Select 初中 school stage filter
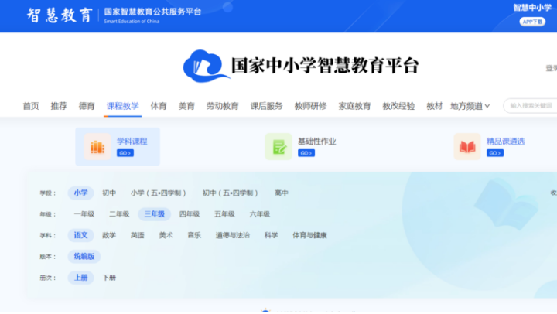 click(x=109, y=193)
